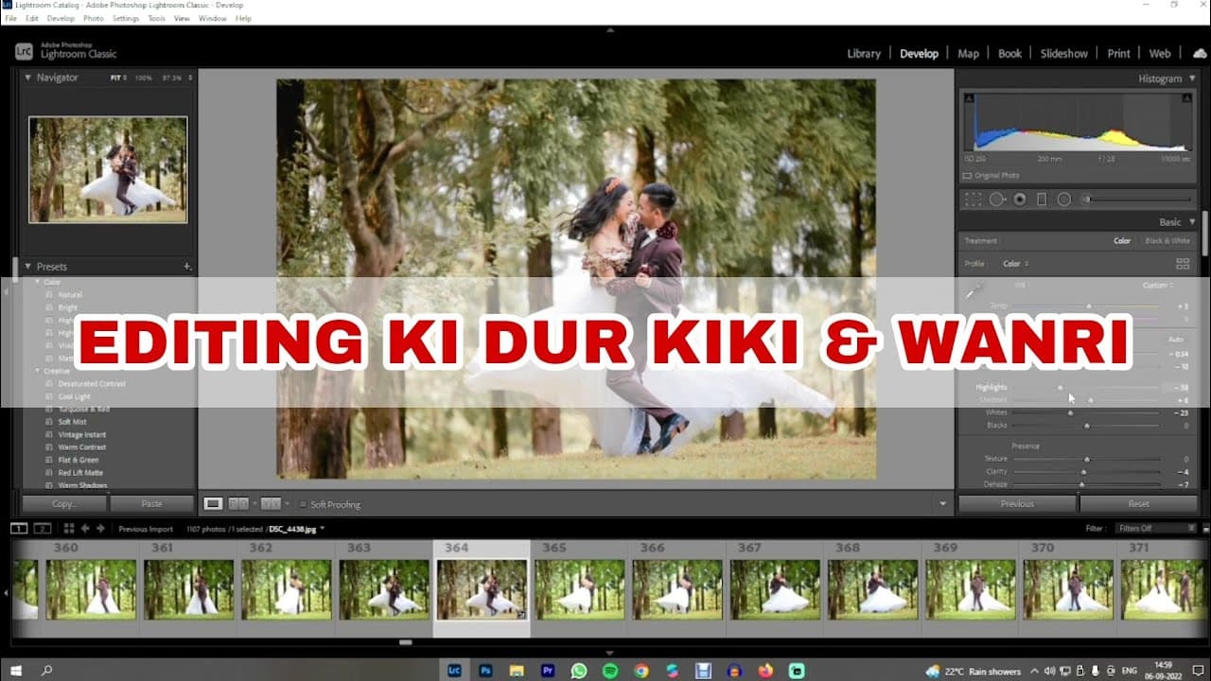The width and height of the screenshot is (1211, 681).
Task: Collapse the Presets panel
Action: [x=27, y=267]
